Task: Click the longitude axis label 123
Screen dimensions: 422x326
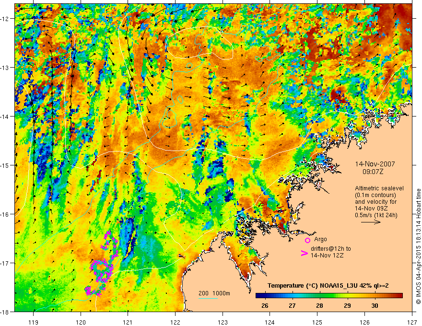Action: pos(223,322)
